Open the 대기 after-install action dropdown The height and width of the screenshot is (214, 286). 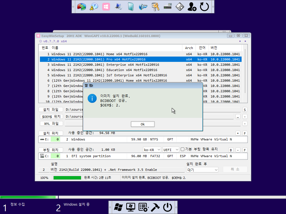[202, 170]
